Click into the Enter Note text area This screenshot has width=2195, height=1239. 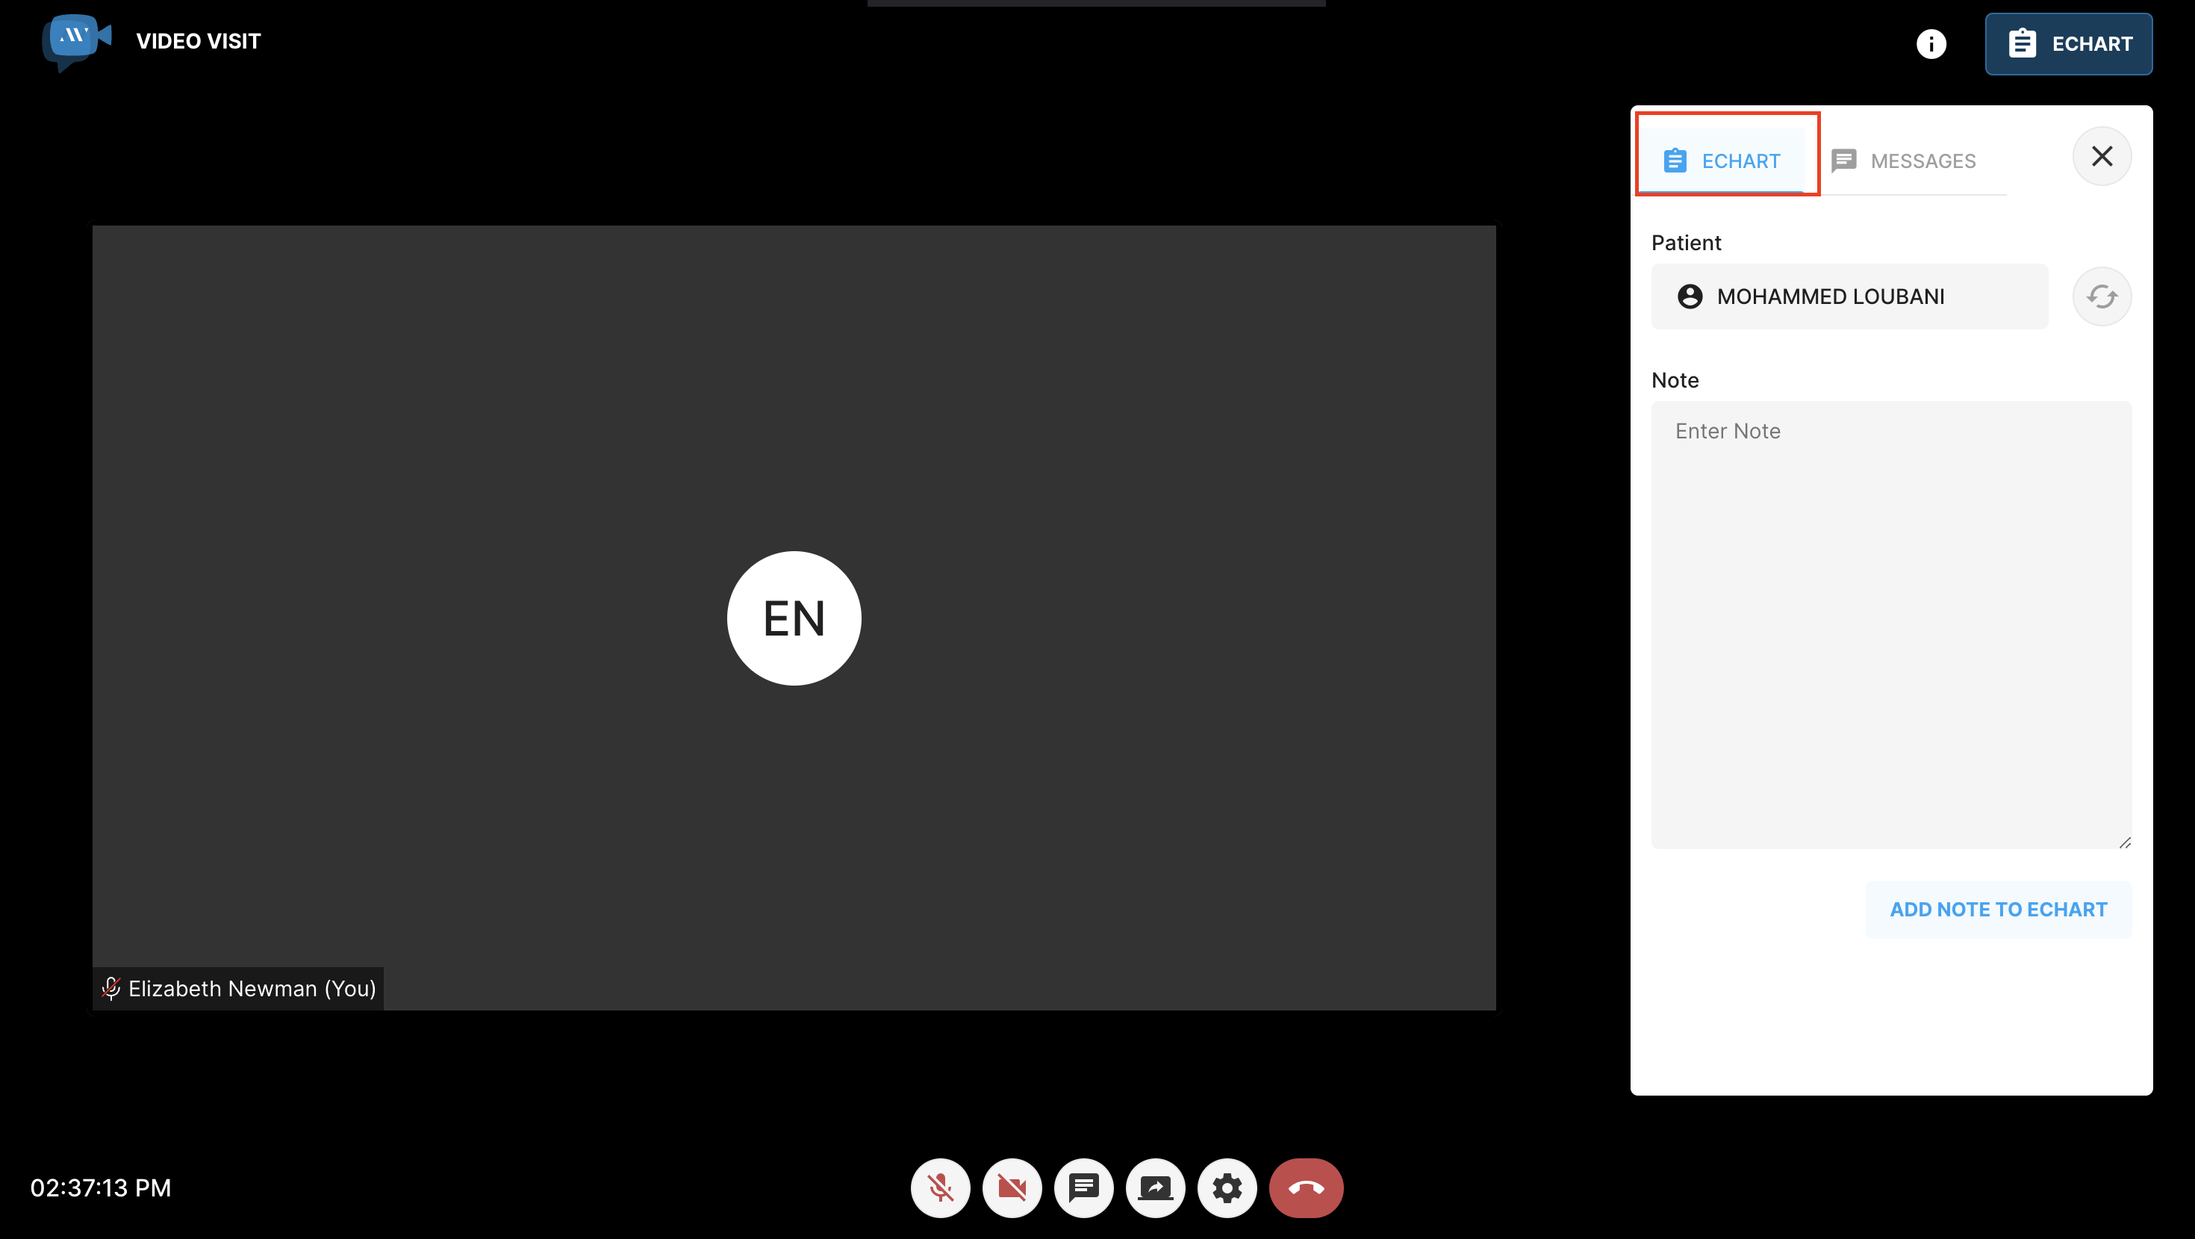pyautogui.click(x=1891, y=624)
